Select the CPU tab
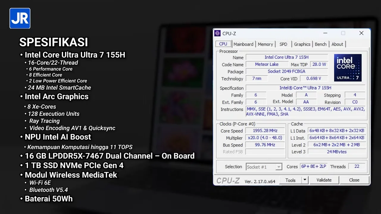The height and width of the screenshot is (214, 381). coord(223,44)
